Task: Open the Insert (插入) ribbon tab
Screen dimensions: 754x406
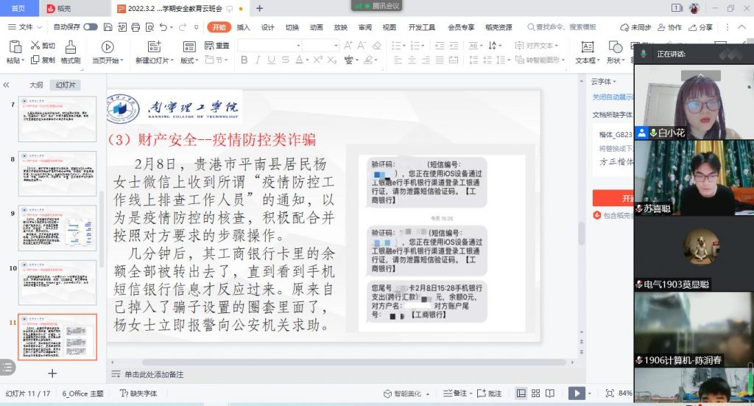Action: pos(243,27)
